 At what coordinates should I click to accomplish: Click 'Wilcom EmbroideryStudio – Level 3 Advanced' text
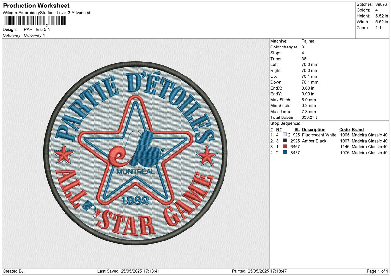[46, 13]
